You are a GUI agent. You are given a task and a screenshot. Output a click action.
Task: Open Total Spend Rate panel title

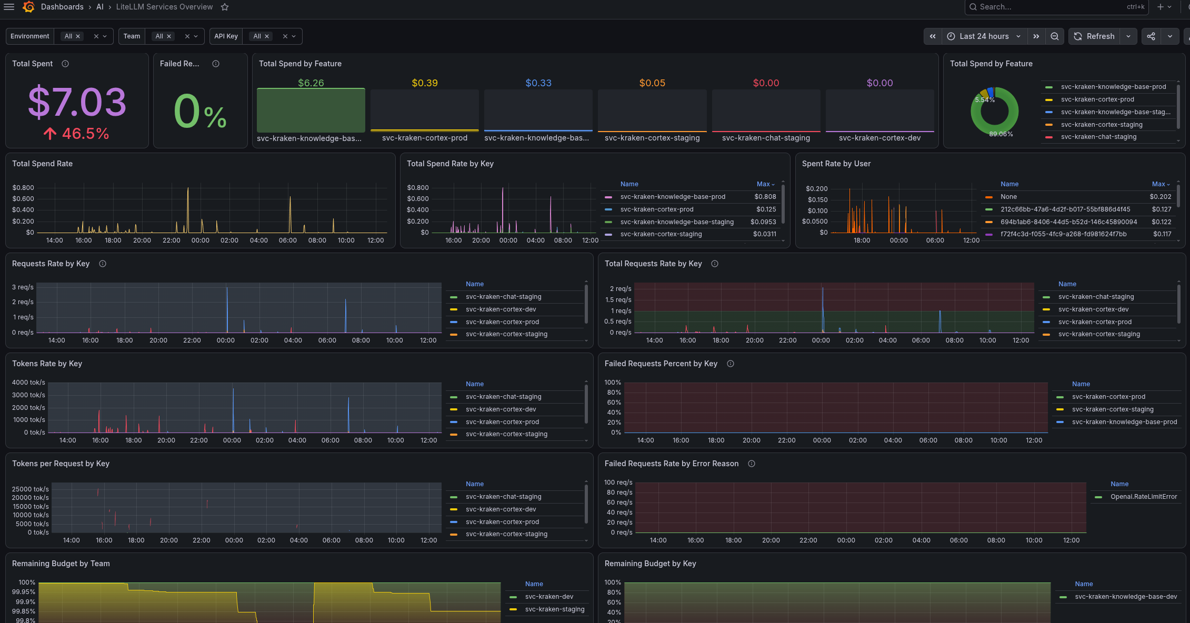(x=42, y=164)
